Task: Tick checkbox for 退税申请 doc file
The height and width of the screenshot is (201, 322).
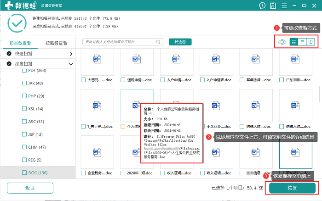Action: pyautogui.click(x=123, y=80)
